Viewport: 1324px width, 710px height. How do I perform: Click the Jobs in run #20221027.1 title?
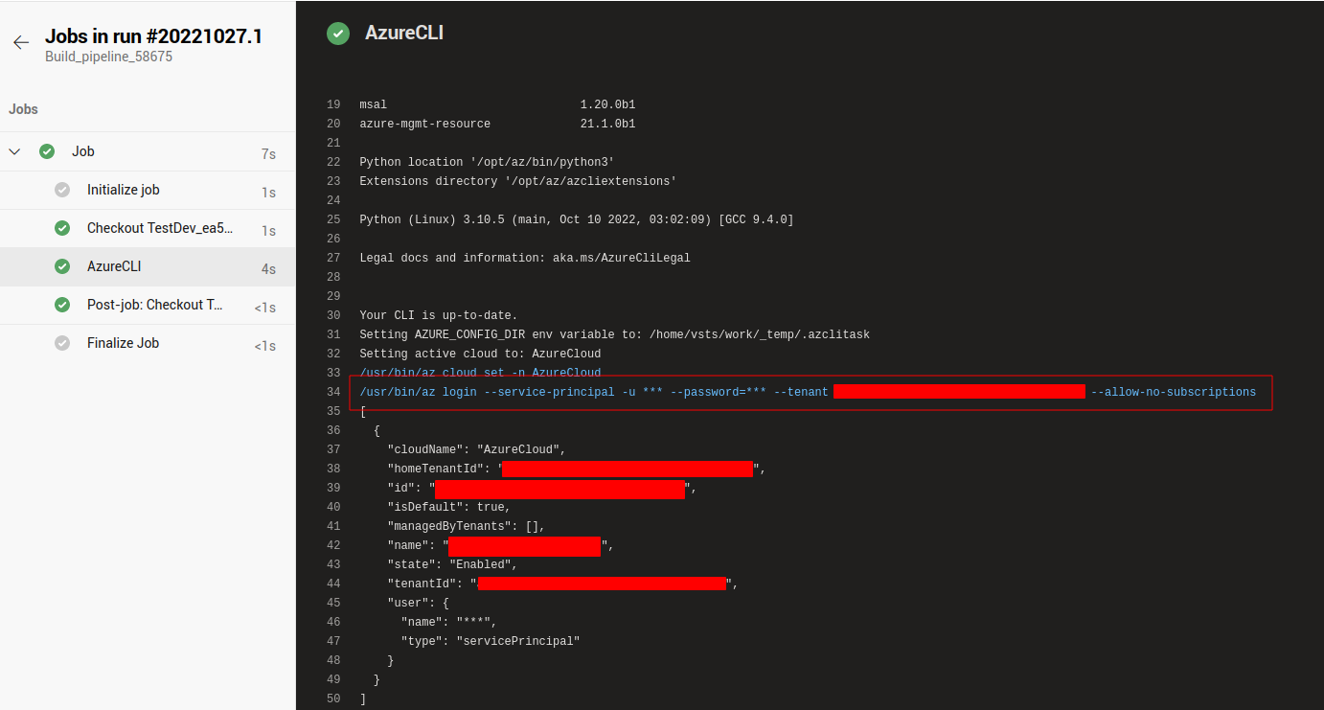click(x=153, y=36)
